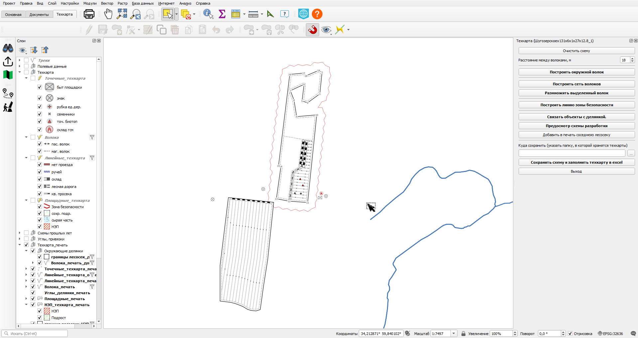Viewport: 638px width, 338px height.
Task: Open the orange Help question icon
Action: click(x=317, y=14)
